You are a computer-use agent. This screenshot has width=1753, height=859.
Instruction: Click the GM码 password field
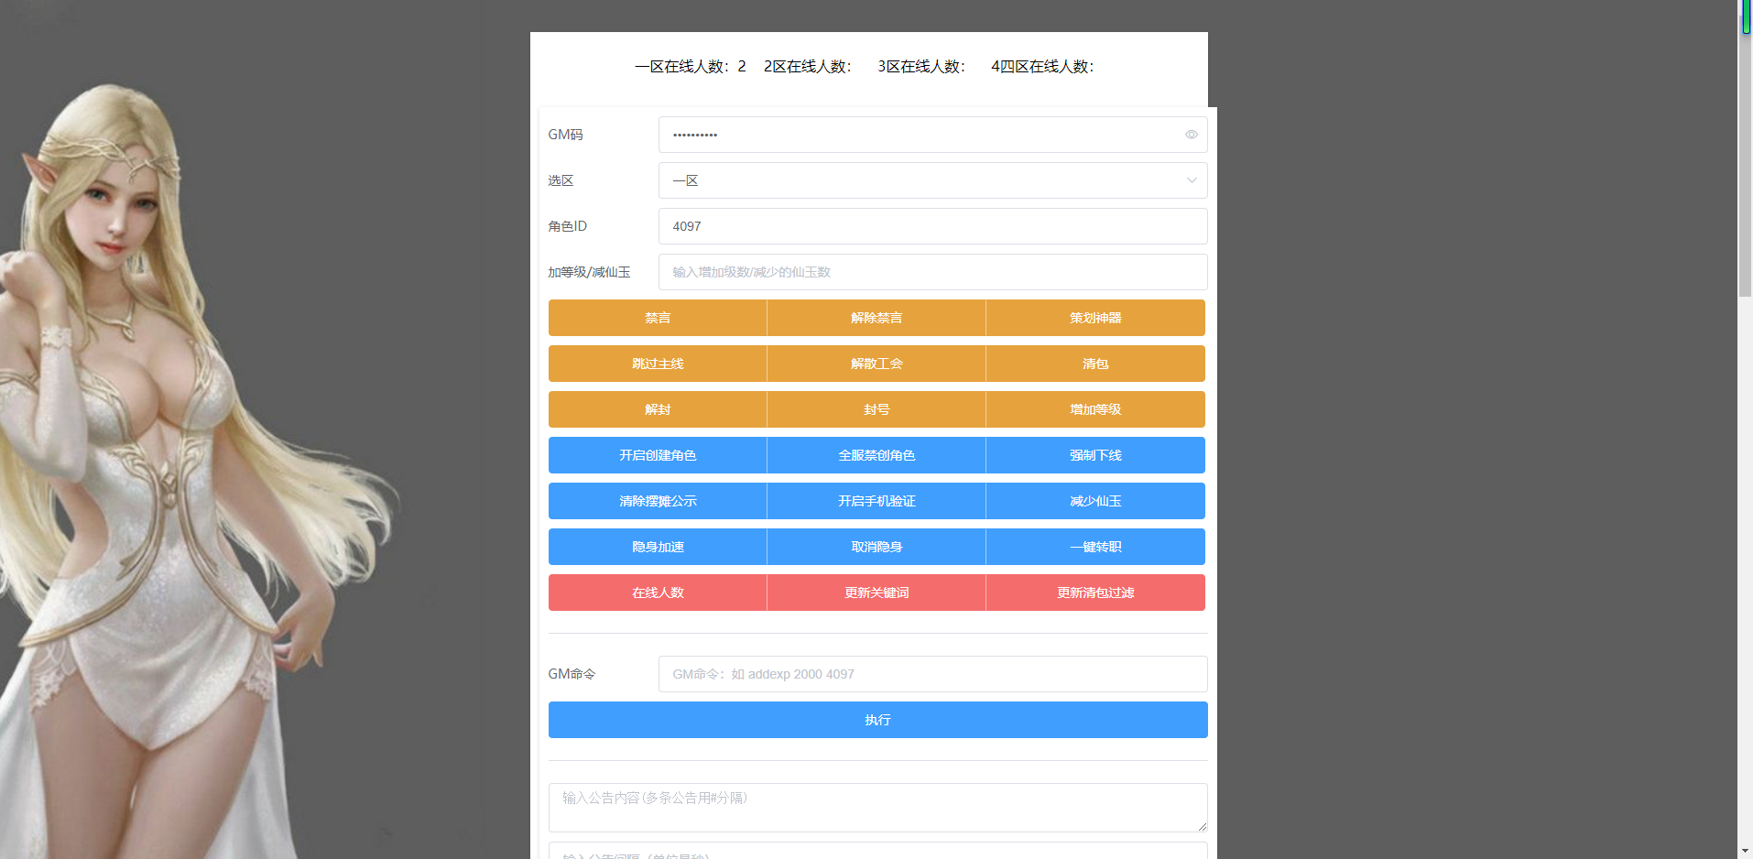[932, 135]
